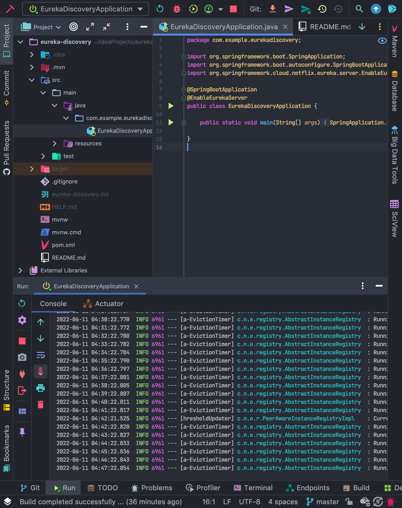Image resolution: width=402 pixels, height=508 pixels.
Task: Expand the .mvn folder
Action: [32, 67]
